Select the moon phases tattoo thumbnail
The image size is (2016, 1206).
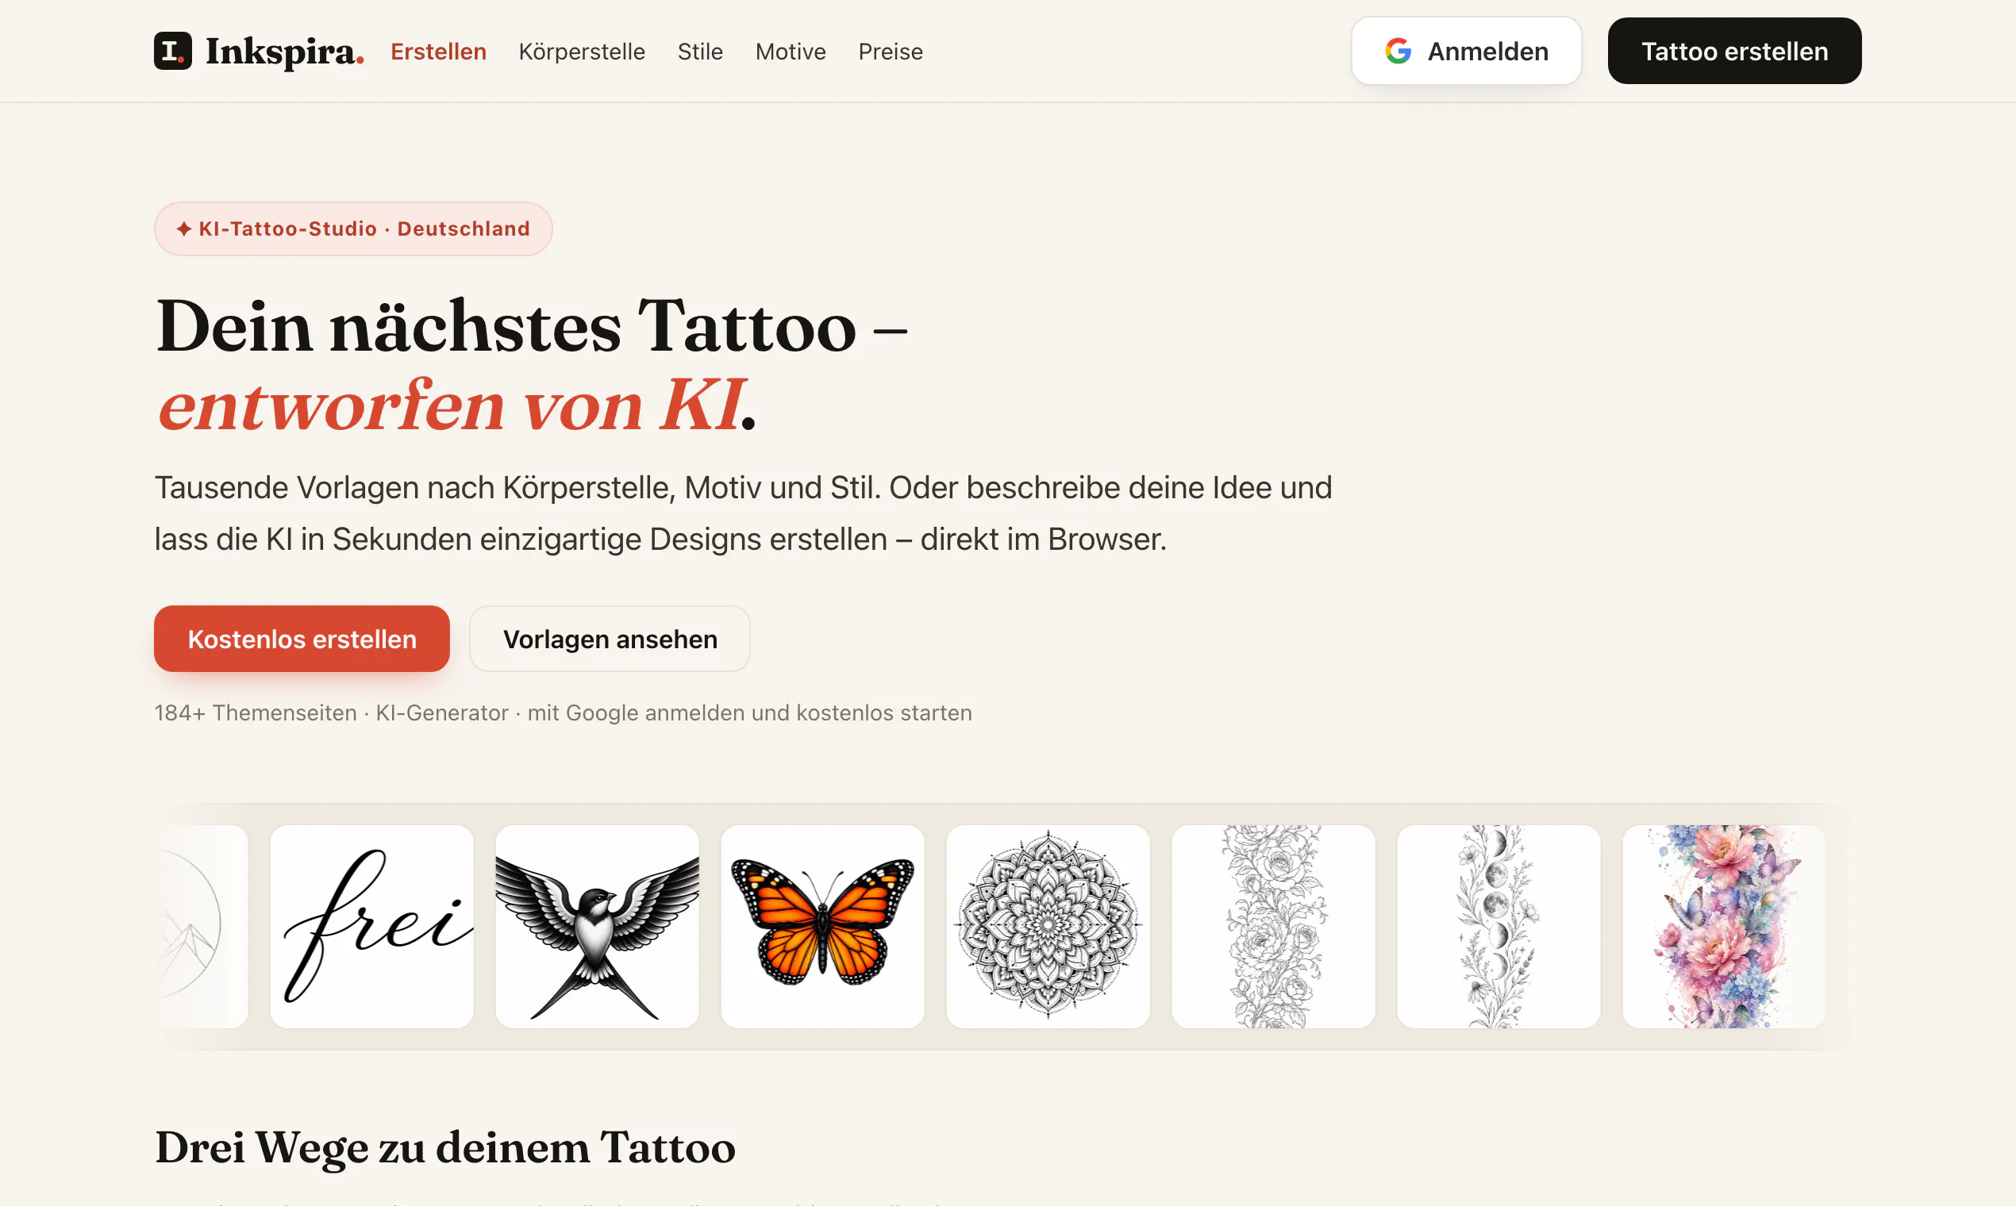[1499, 927]
